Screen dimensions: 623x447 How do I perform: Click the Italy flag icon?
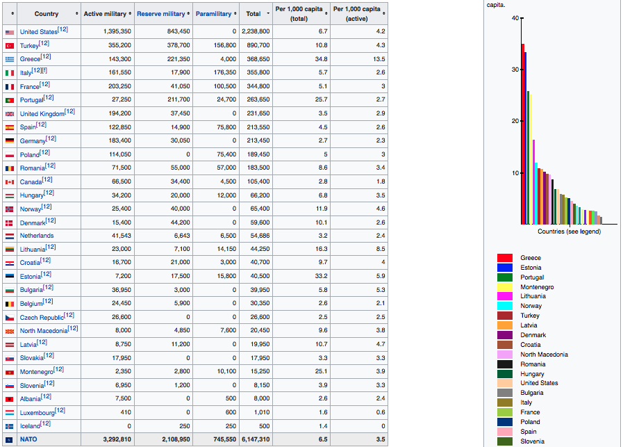point(10,73)
